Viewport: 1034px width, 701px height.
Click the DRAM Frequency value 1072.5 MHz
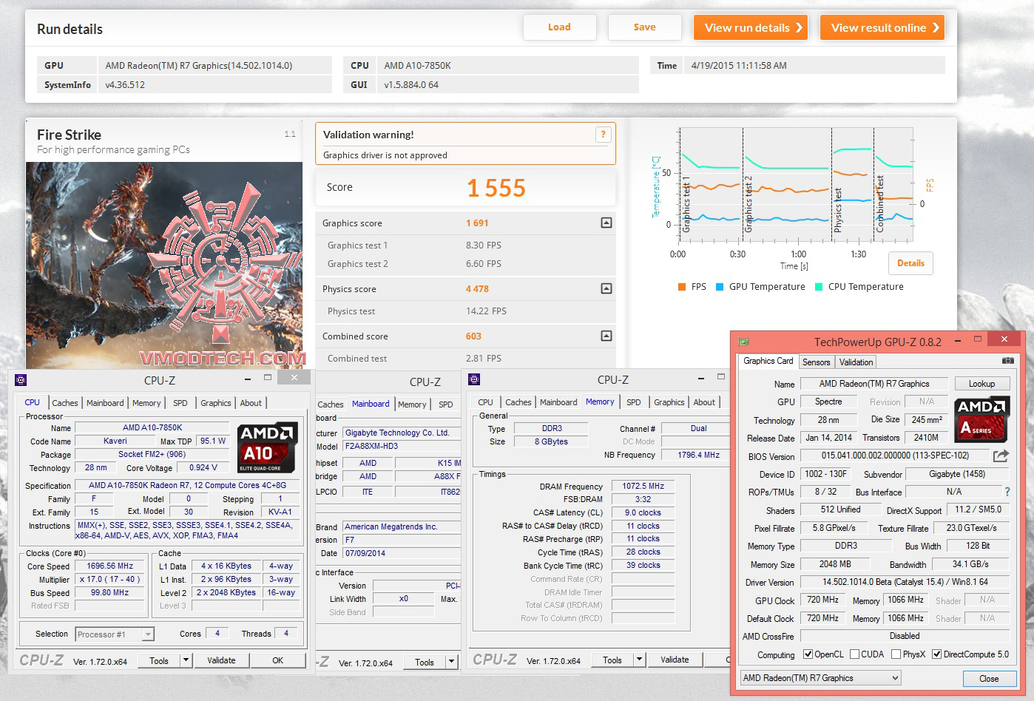(643, 487)
